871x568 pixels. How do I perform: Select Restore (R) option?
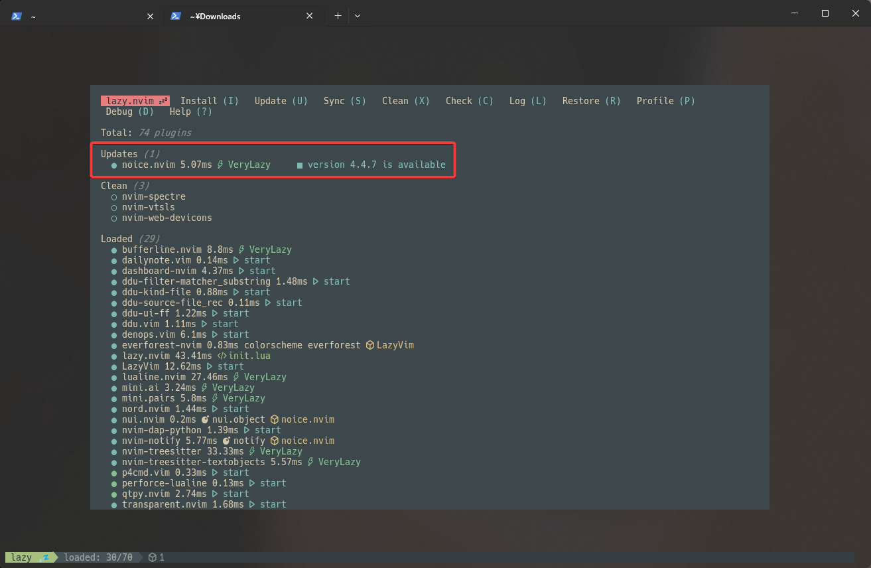[x=592, y=101]
